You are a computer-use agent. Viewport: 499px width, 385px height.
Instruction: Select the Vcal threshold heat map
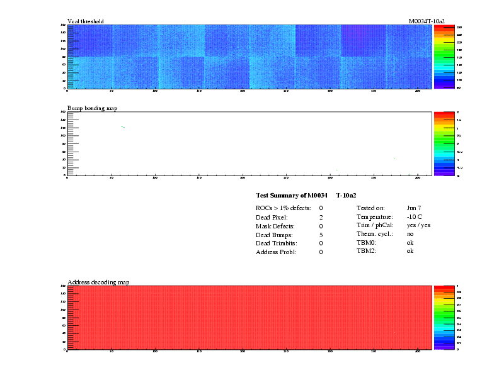pos(249,57)
